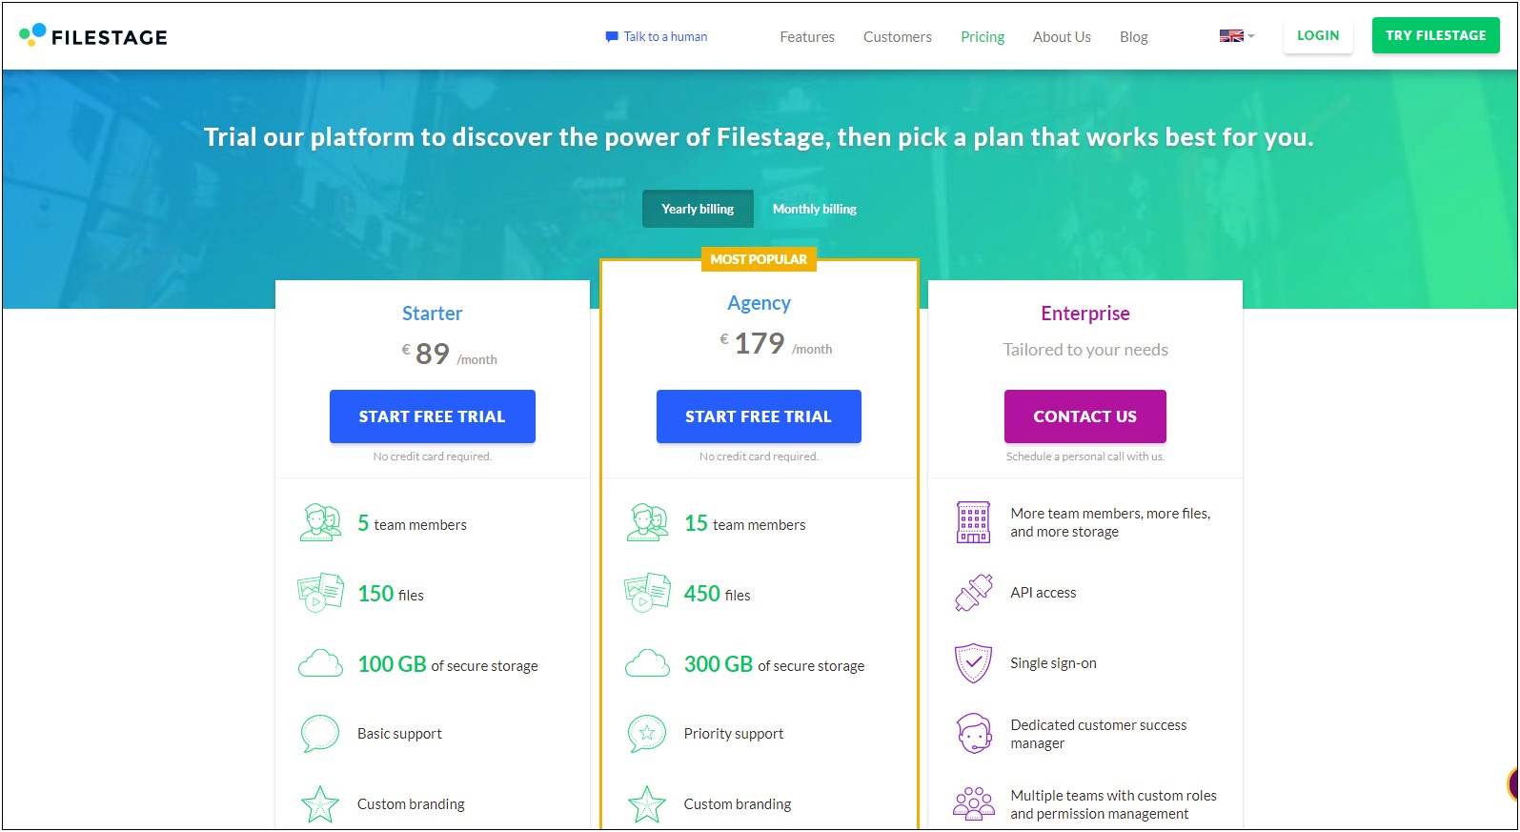Click multiple teams group icon

click(x=973, y=804)
